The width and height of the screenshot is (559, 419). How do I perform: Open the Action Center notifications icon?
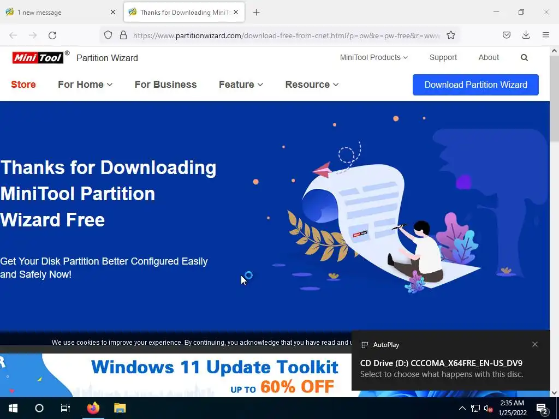(542, 409)
